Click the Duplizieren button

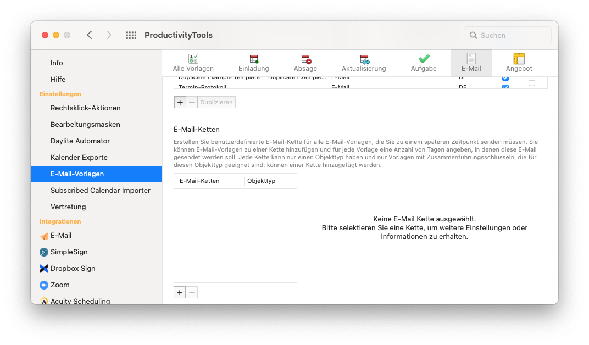[x=216, y=102]
